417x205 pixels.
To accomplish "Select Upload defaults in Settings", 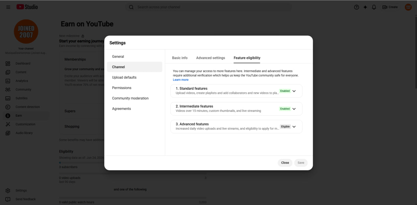I will coord(135,78).
